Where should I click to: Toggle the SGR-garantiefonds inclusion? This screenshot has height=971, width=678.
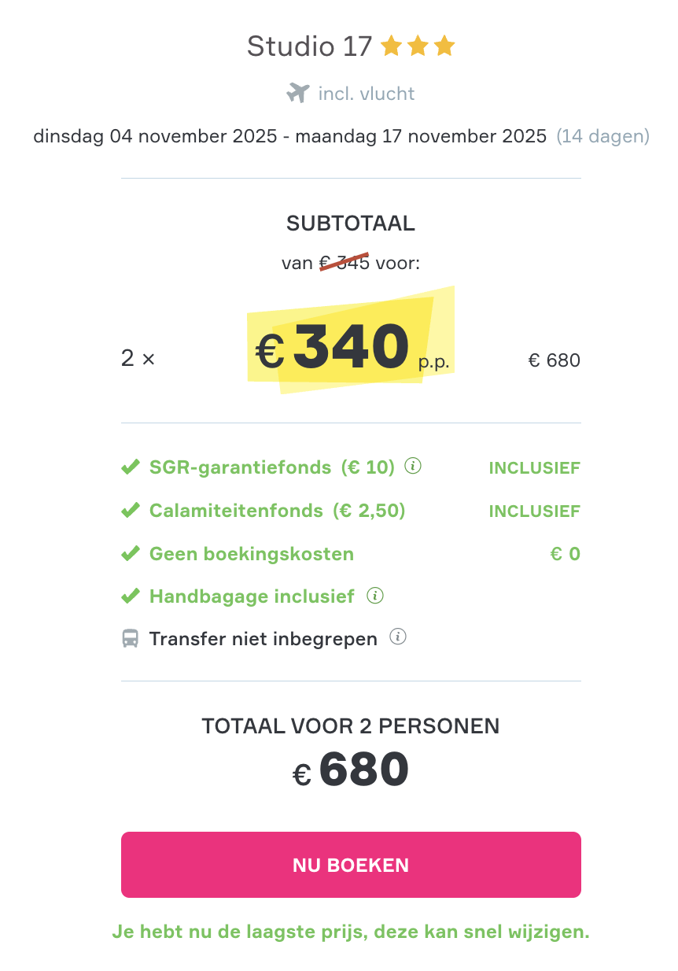tap(240, 467)
